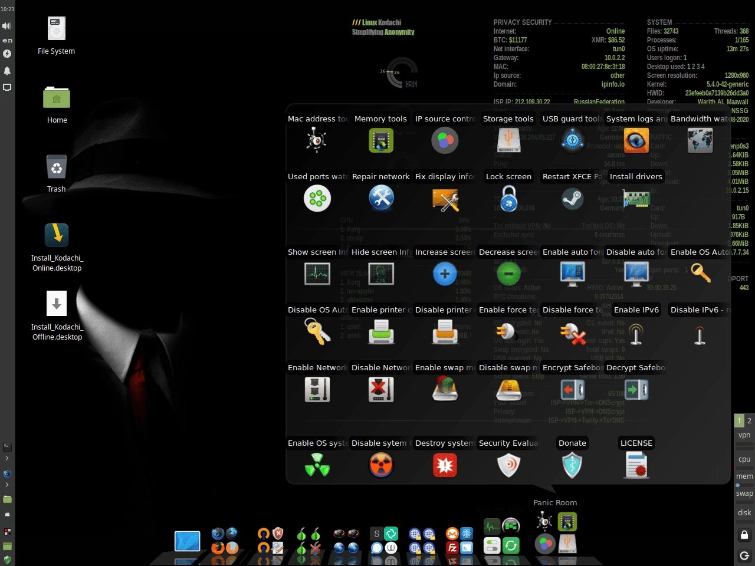Open IP source control
This screenshot has height=566, width=755.
point(445,140)
